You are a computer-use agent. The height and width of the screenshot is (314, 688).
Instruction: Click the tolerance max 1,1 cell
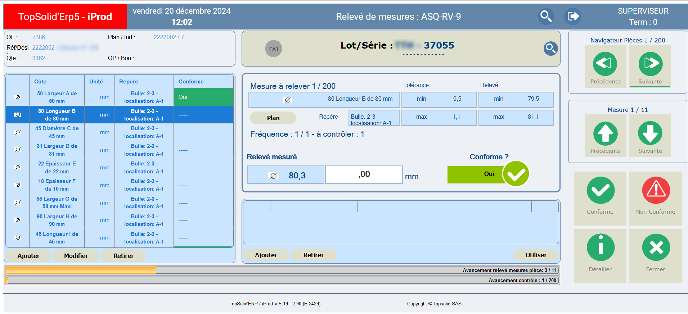[x=439, y=117]
